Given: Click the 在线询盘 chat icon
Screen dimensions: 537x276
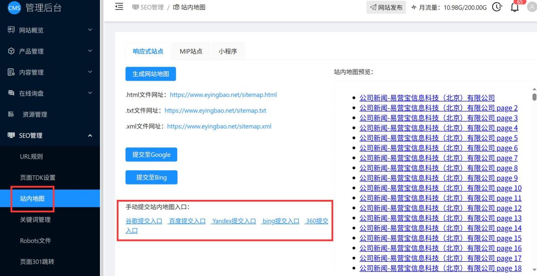Looking at the screenshot, I should tap(11, 93).
